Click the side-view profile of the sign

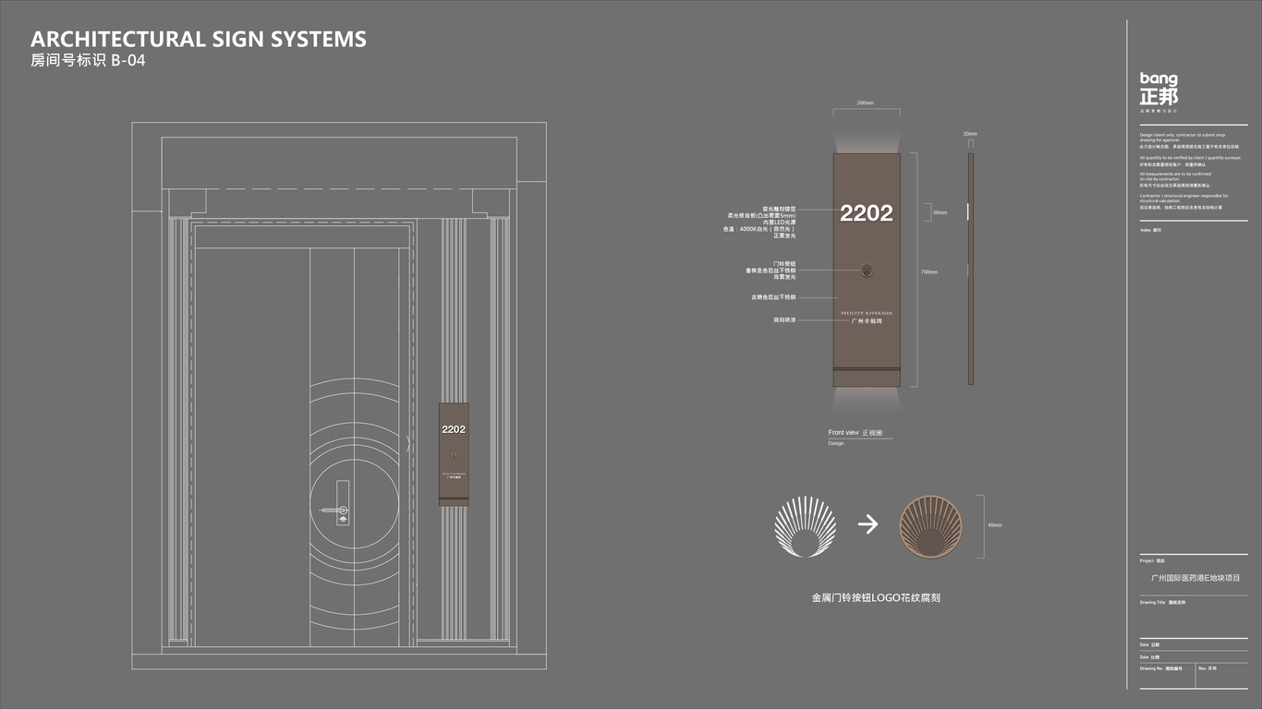point(970,269)
